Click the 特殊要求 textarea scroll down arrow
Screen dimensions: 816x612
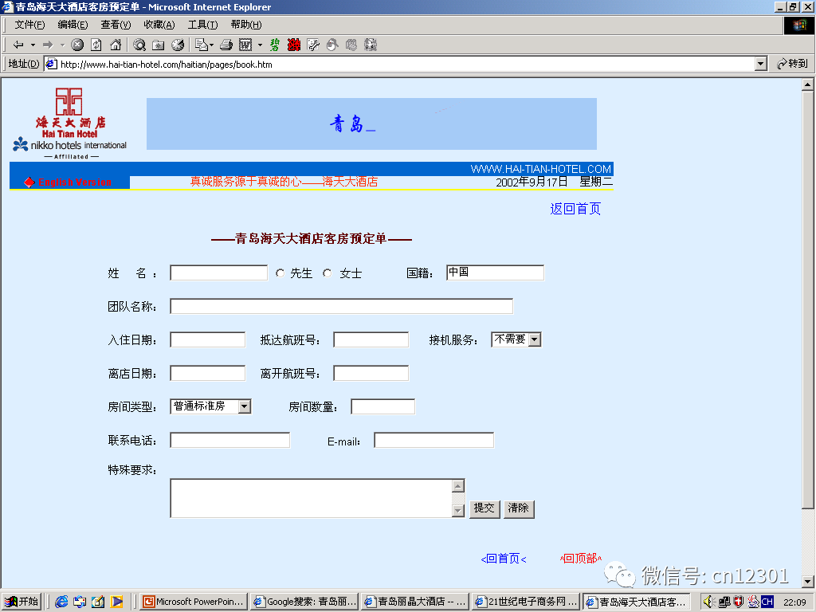click(458, 511)
